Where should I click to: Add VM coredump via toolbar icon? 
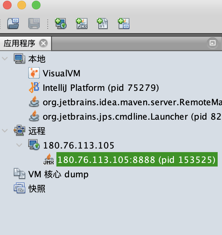[103, 23]
